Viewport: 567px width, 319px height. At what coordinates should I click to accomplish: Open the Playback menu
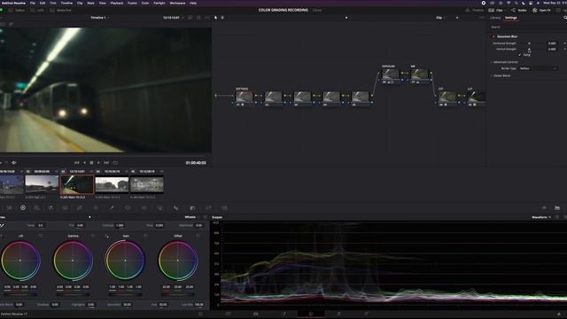coord(116,3)
